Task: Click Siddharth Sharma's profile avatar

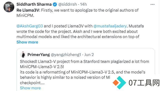Action: [x=9, y=7]
